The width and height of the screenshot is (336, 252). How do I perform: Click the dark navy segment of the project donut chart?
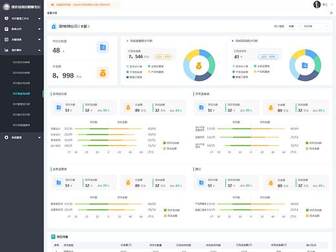pyautogui.click(x=308, y=76)
